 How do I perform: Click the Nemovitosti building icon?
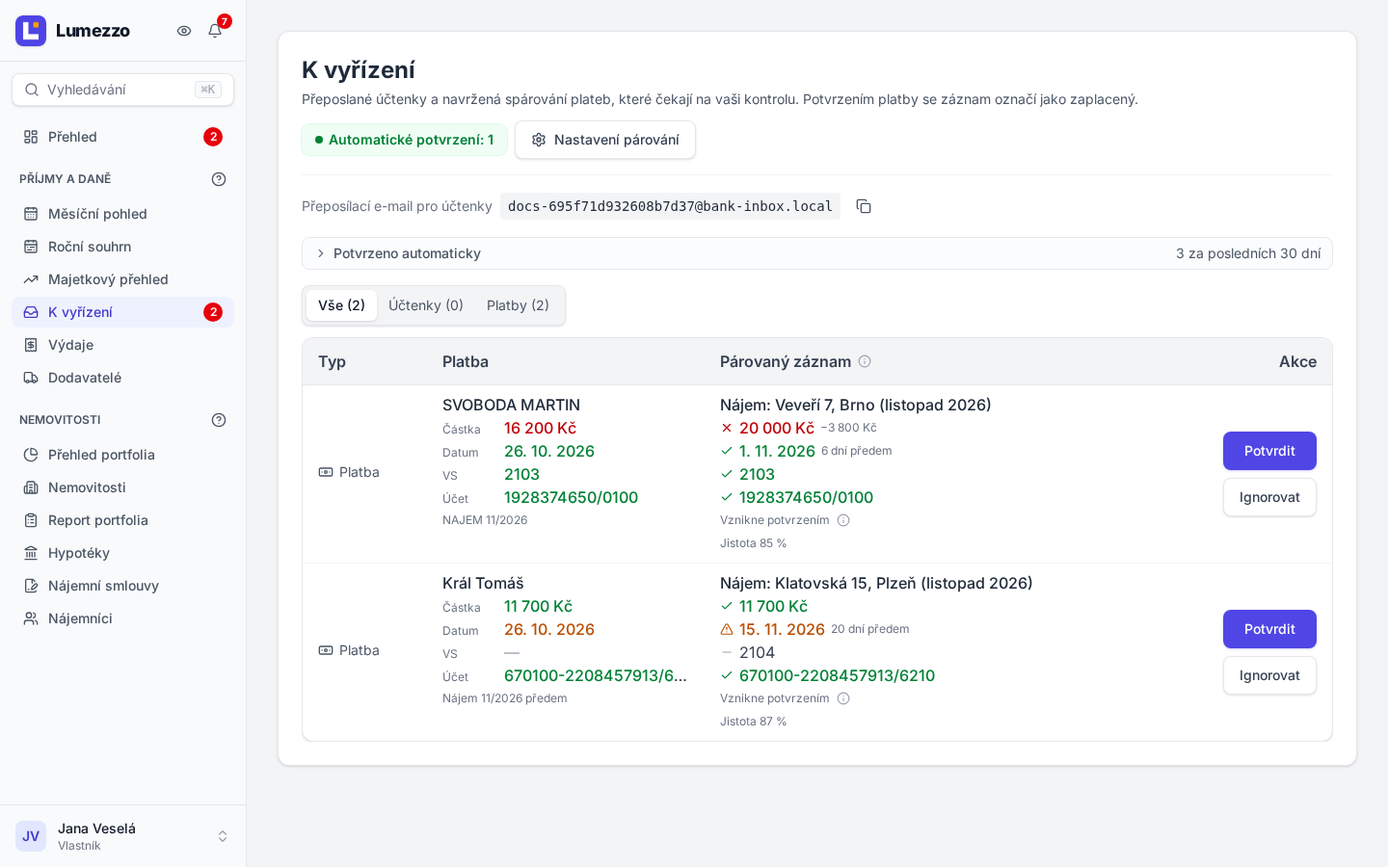(x=31, y=487)
